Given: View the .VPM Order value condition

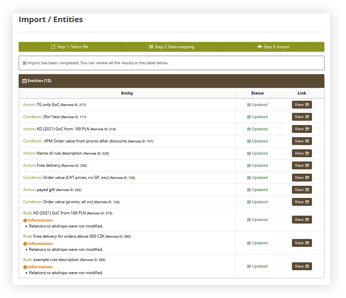Looking at the screenshot, I should 302,141.
